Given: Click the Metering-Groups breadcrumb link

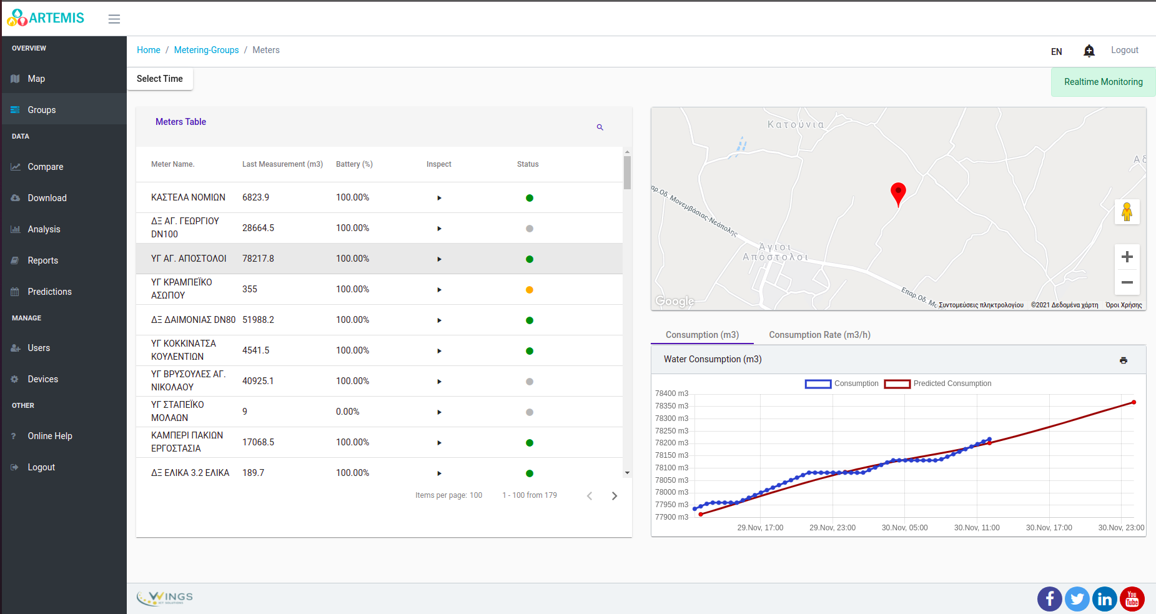Looking at the screenshot, I should click(206, 50).
